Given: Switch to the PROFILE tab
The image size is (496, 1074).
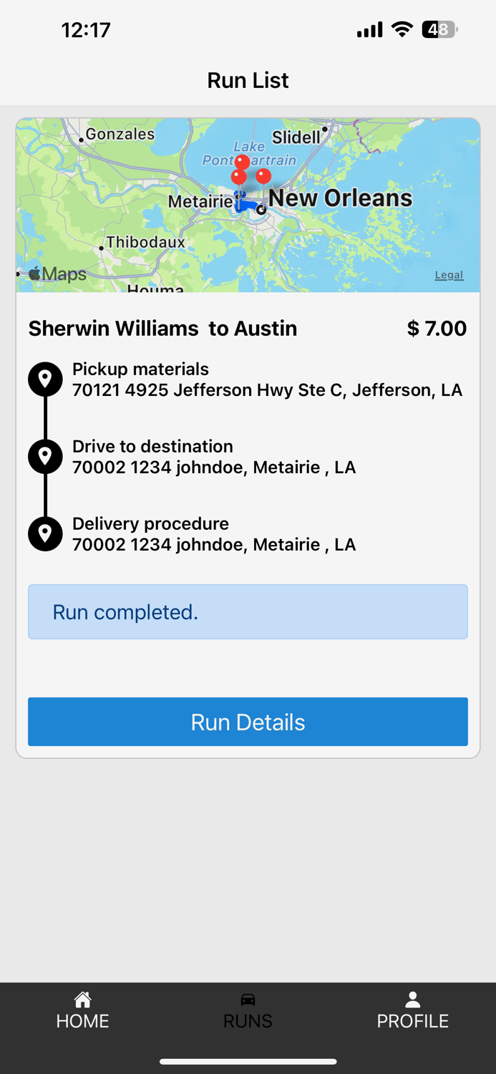Looking at the screenshot, I should (x=413, y=1010).
